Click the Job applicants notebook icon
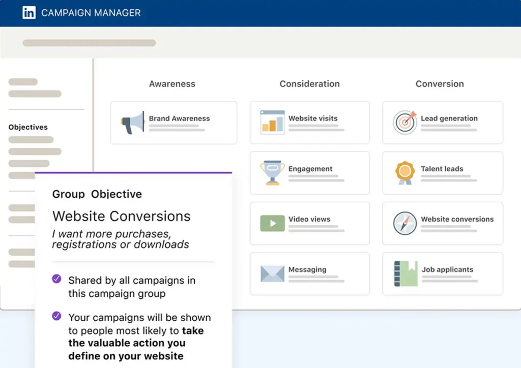This screenshot has width=521, height=368. tap(405, 273)
